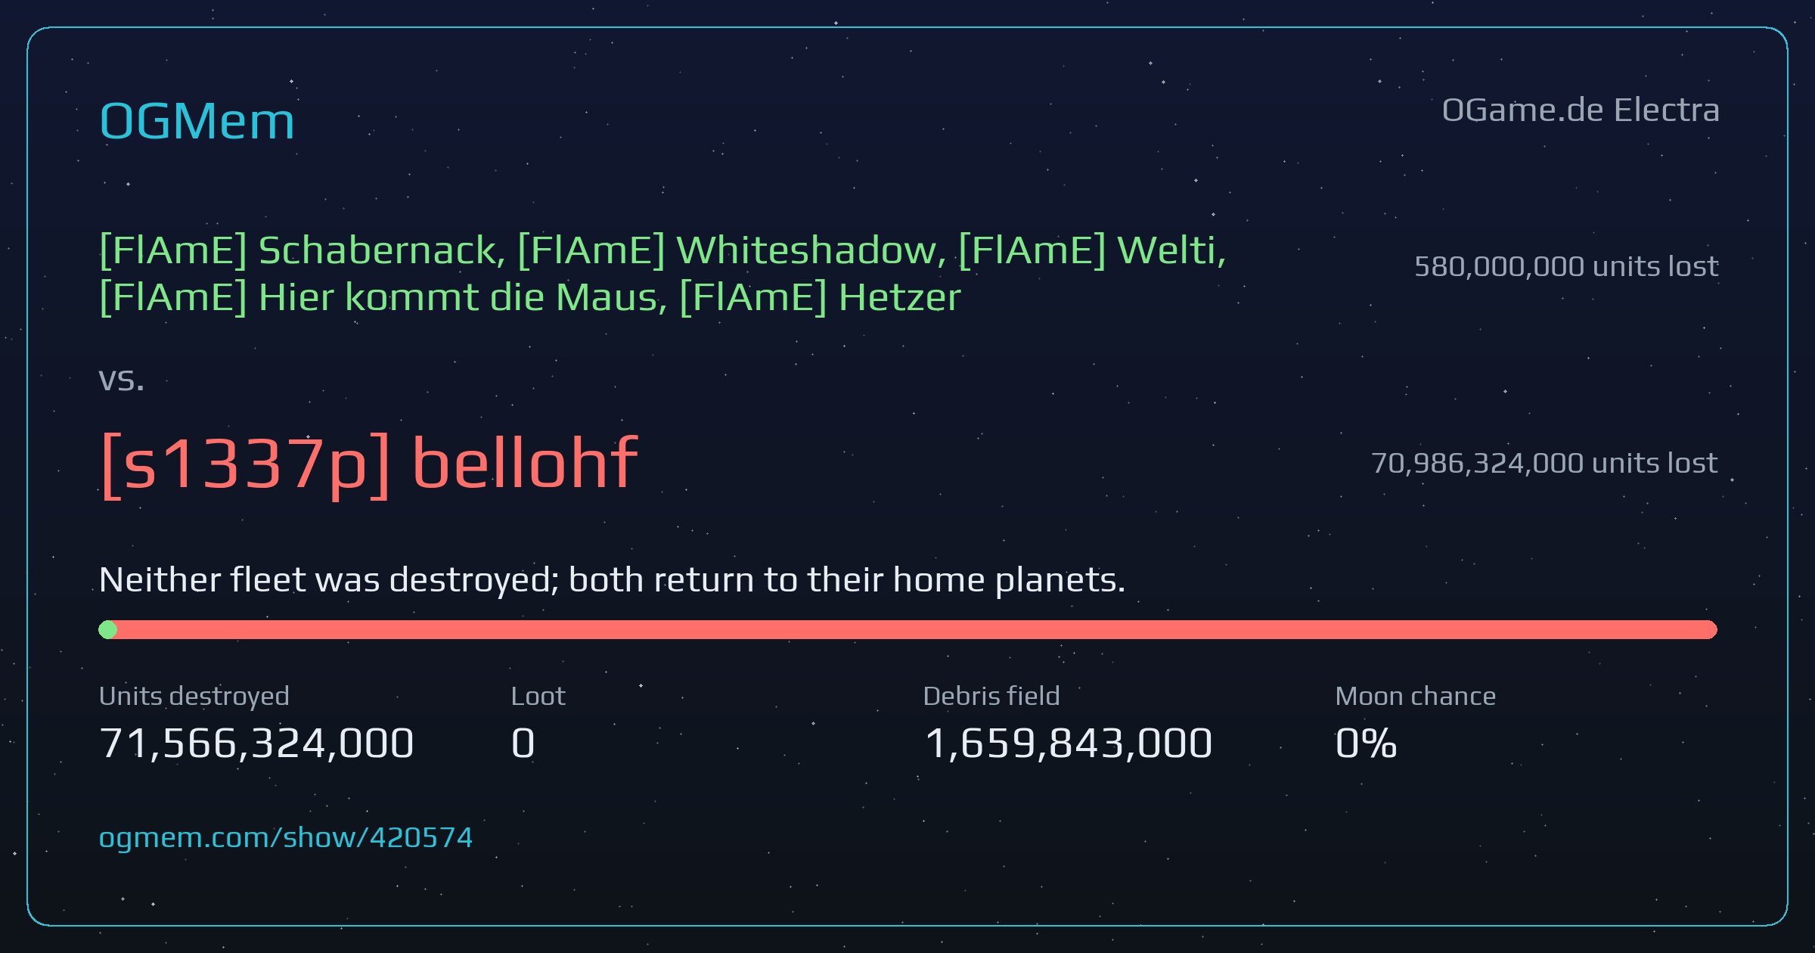Screen dimensions: 1815x953
Task: Click attacker name Welti
Action: (x=1092, y=250)
